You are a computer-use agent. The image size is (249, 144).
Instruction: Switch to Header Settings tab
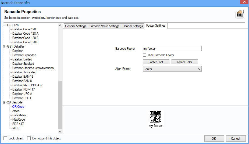[133, 26]
